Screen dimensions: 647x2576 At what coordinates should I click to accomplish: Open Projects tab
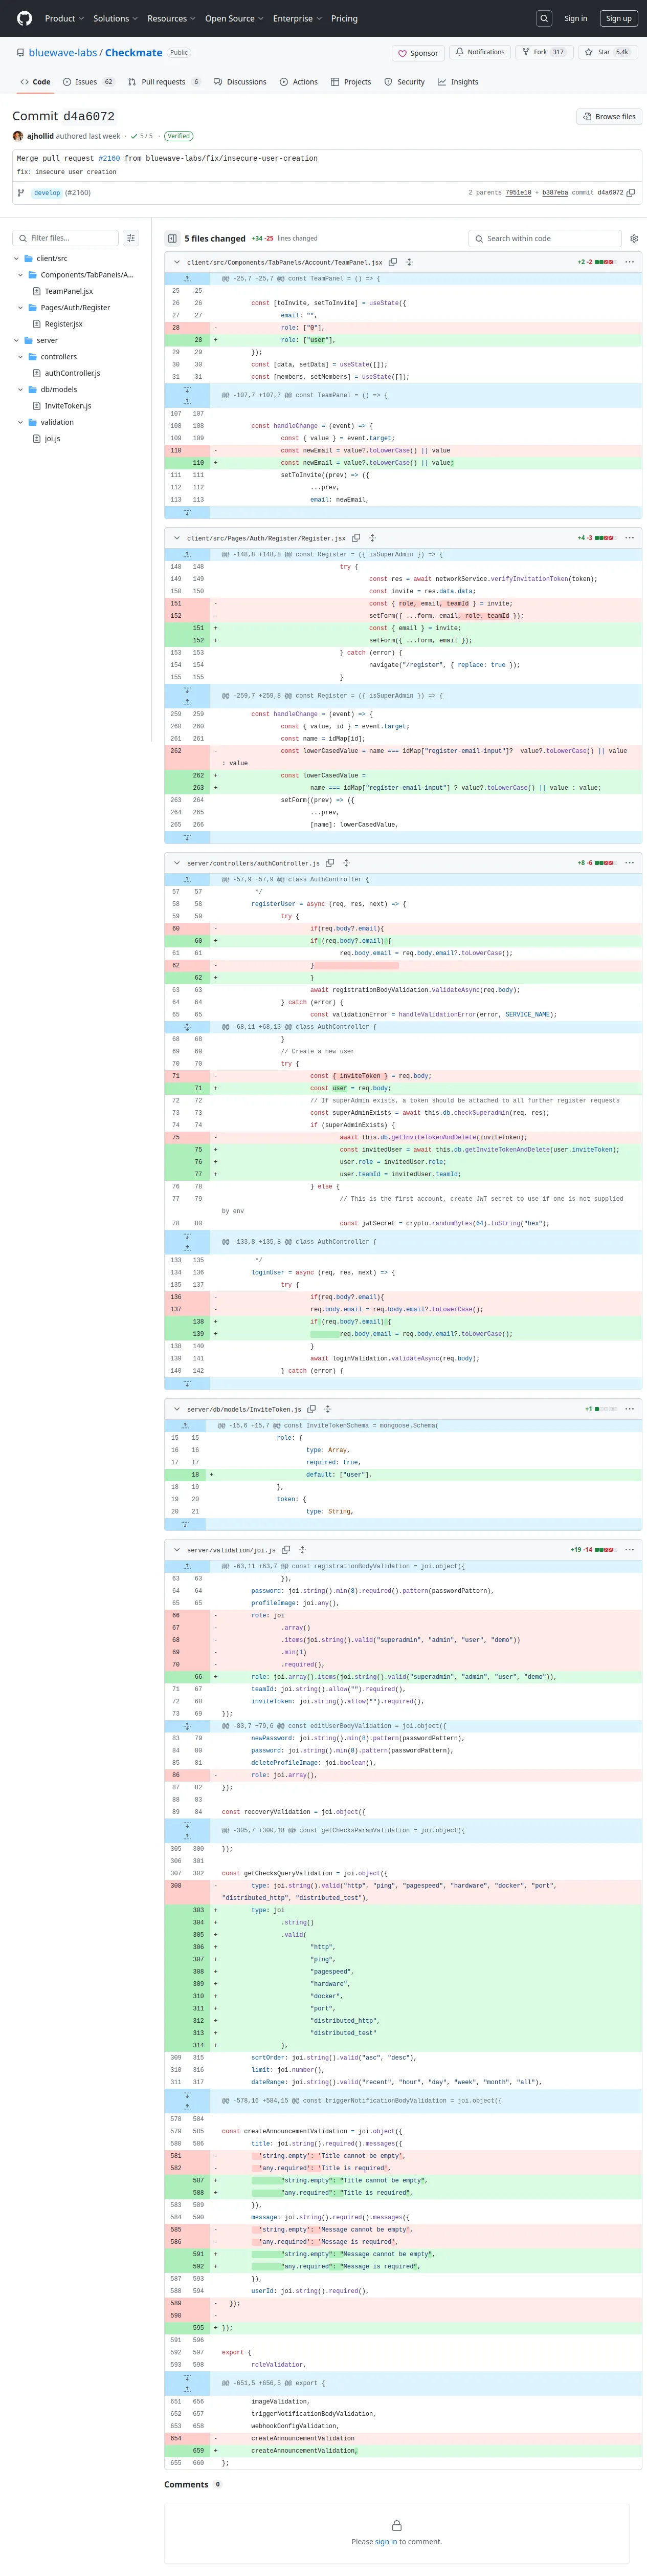coord(351,82)
